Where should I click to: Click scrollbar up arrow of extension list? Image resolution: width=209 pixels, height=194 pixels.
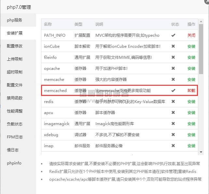pyautogui.click(x=201, y=21)
